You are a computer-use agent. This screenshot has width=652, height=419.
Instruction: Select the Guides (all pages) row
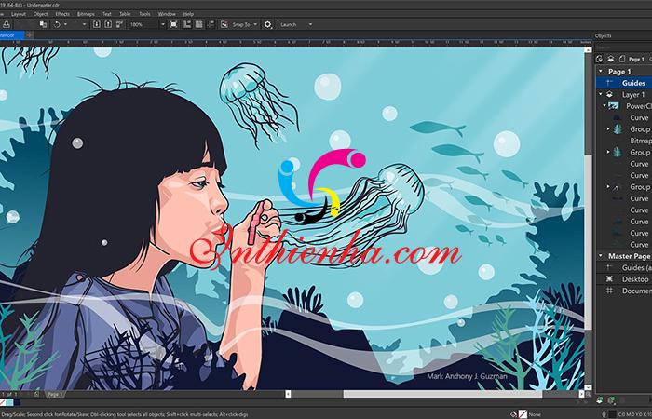point(624,268)
